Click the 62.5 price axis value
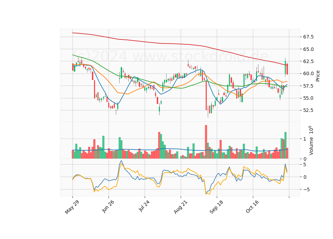The image size is (333, 239). pyautogui.click(x=308, y=61)
